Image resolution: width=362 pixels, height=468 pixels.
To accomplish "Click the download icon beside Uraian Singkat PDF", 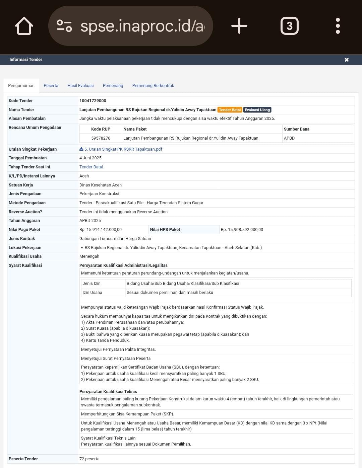I will 81,149.
